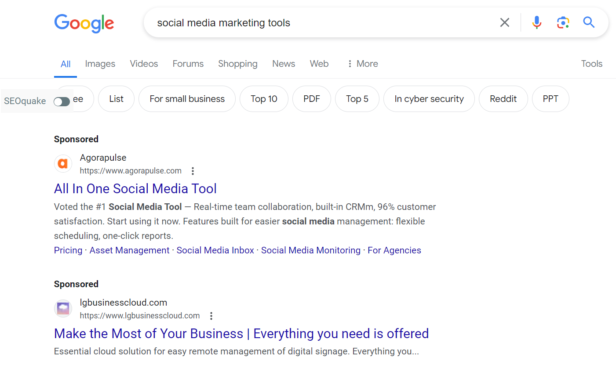Open the Social Media Inbox sitelink
This screenshot has height=368, width=616.
[215, 250]
